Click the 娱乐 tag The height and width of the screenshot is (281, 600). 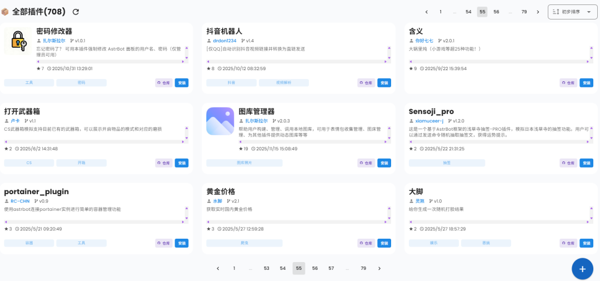(x=434, y=243)
